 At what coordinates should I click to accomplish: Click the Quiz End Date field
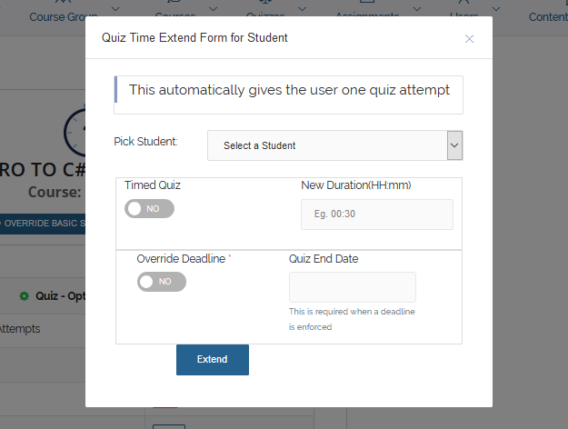point(352,287)
